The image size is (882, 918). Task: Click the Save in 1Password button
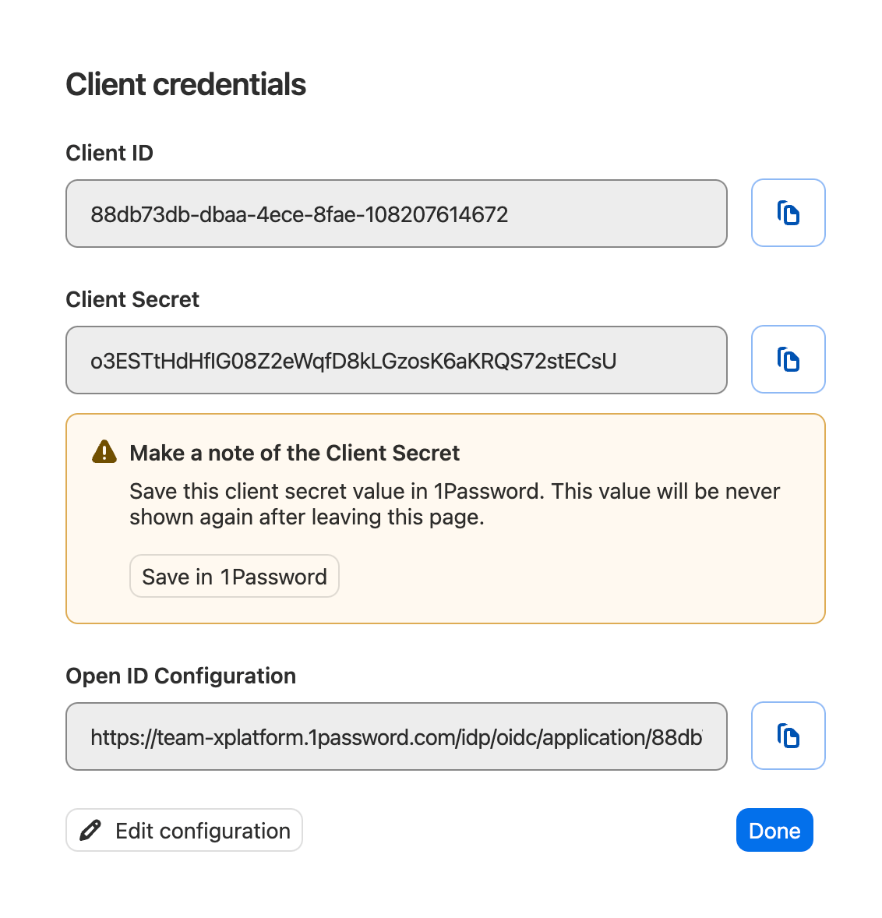tap(234, 576)
